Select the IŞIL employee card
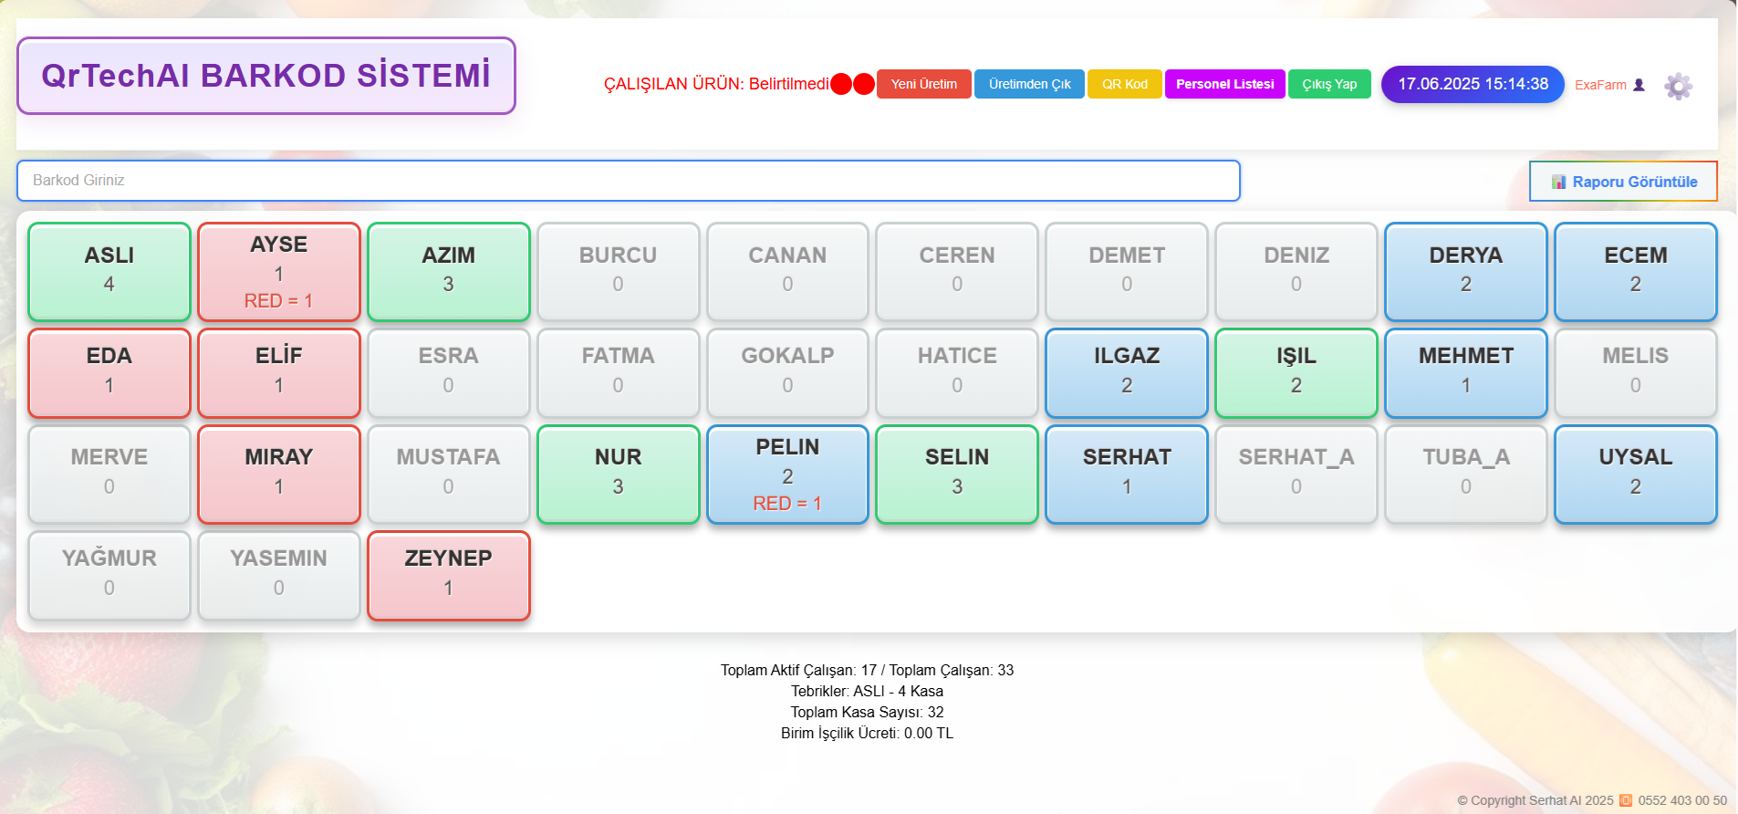1738x814 pixels. point(1296,373)
